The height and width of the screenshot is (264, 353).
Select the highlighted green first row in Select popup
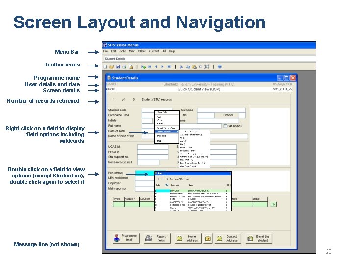(193, 191)
